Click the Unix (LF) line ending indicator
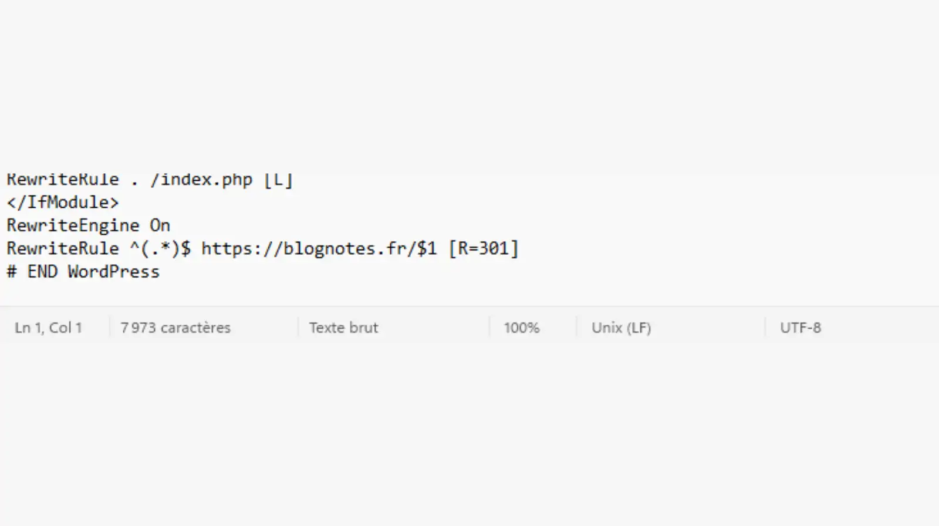 (x=621, y=328)
